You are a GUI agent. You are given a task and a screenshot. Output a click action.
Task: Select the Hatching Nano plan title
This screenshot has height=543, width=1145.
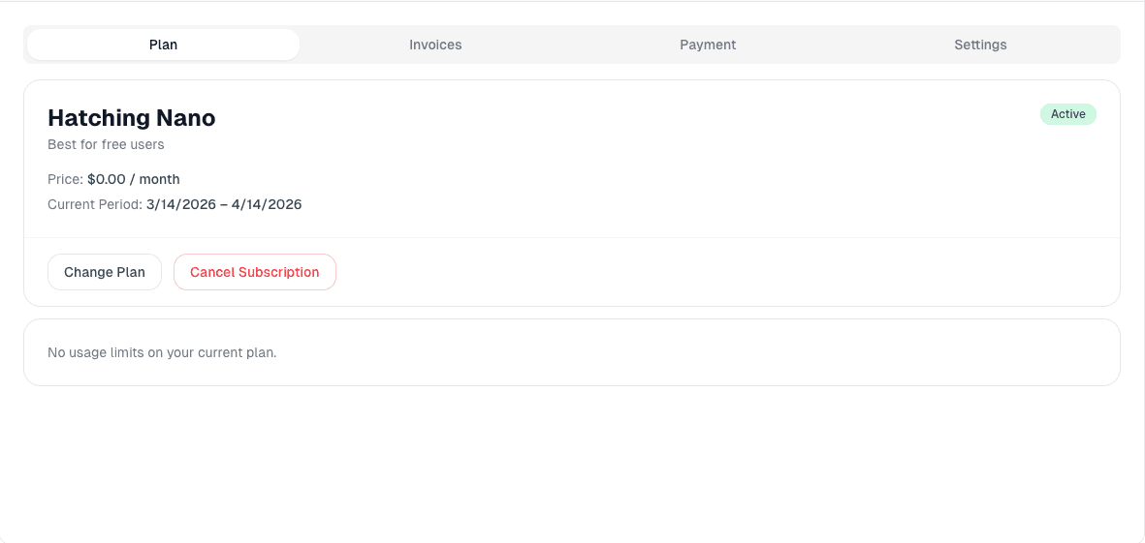coord(132,117)
